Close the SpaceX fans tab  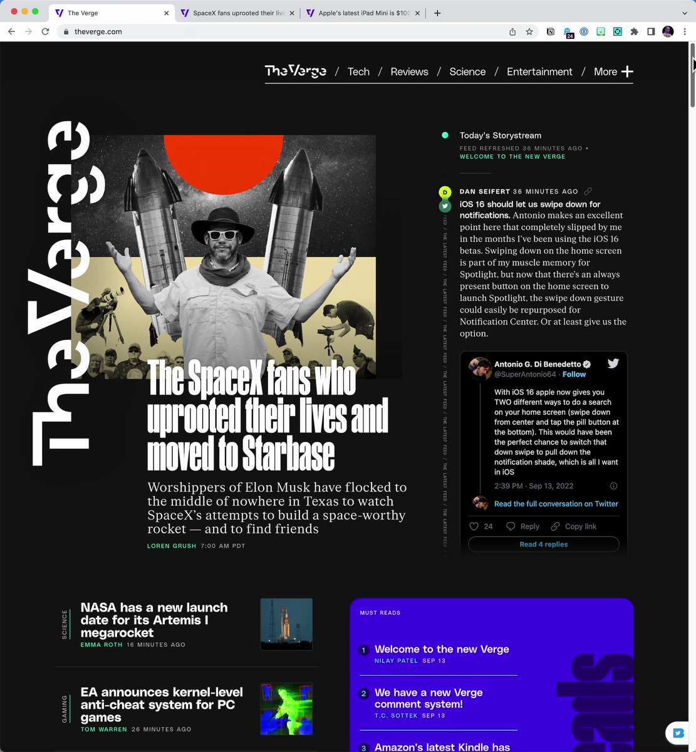[x=292, y=13]
